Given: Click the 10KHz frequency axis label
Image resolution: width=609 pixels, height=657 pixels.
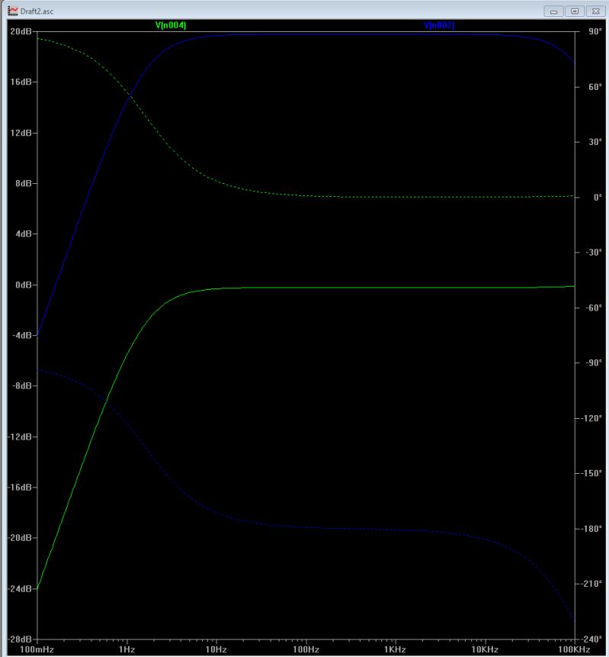Looking at the screenshot, I should 485,649.
